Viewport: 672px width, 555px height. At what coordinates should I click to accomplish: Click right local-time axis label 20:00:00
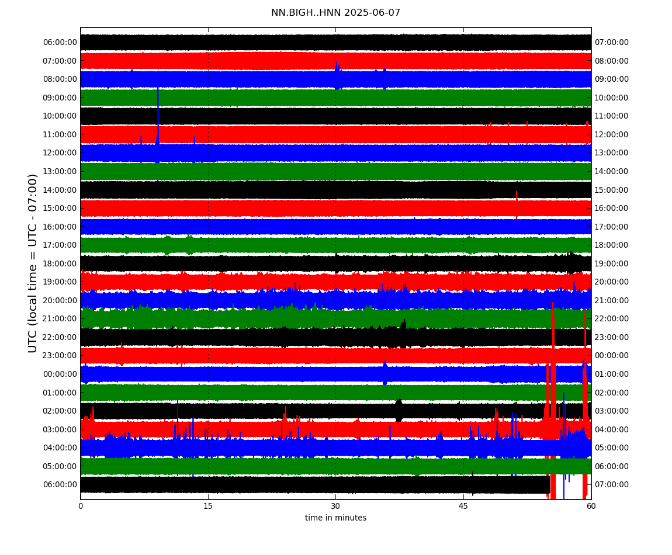pos(612,282)
